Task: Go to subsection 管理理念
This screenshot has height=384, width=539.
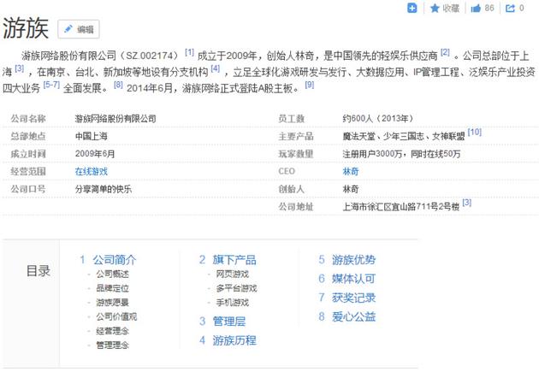Action: [112, 346]
